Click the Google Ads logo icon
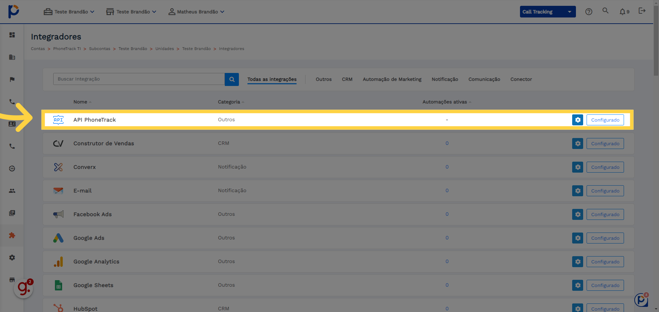This screenshot has height=312, width=659. (x=58, y=238)
